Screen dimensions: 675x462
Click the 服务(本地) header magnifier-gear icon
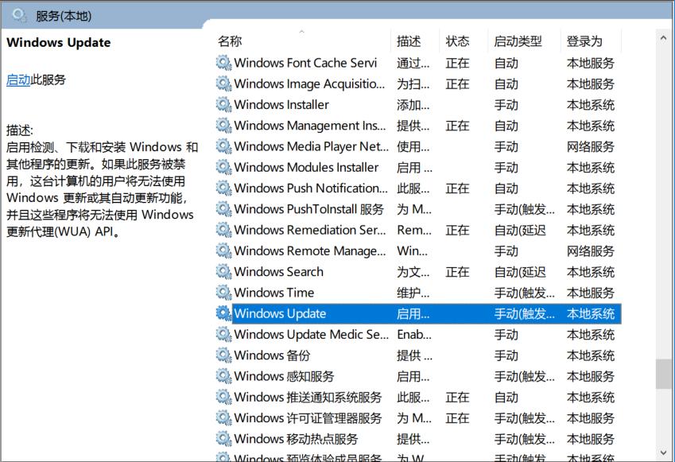pos(20,15)
